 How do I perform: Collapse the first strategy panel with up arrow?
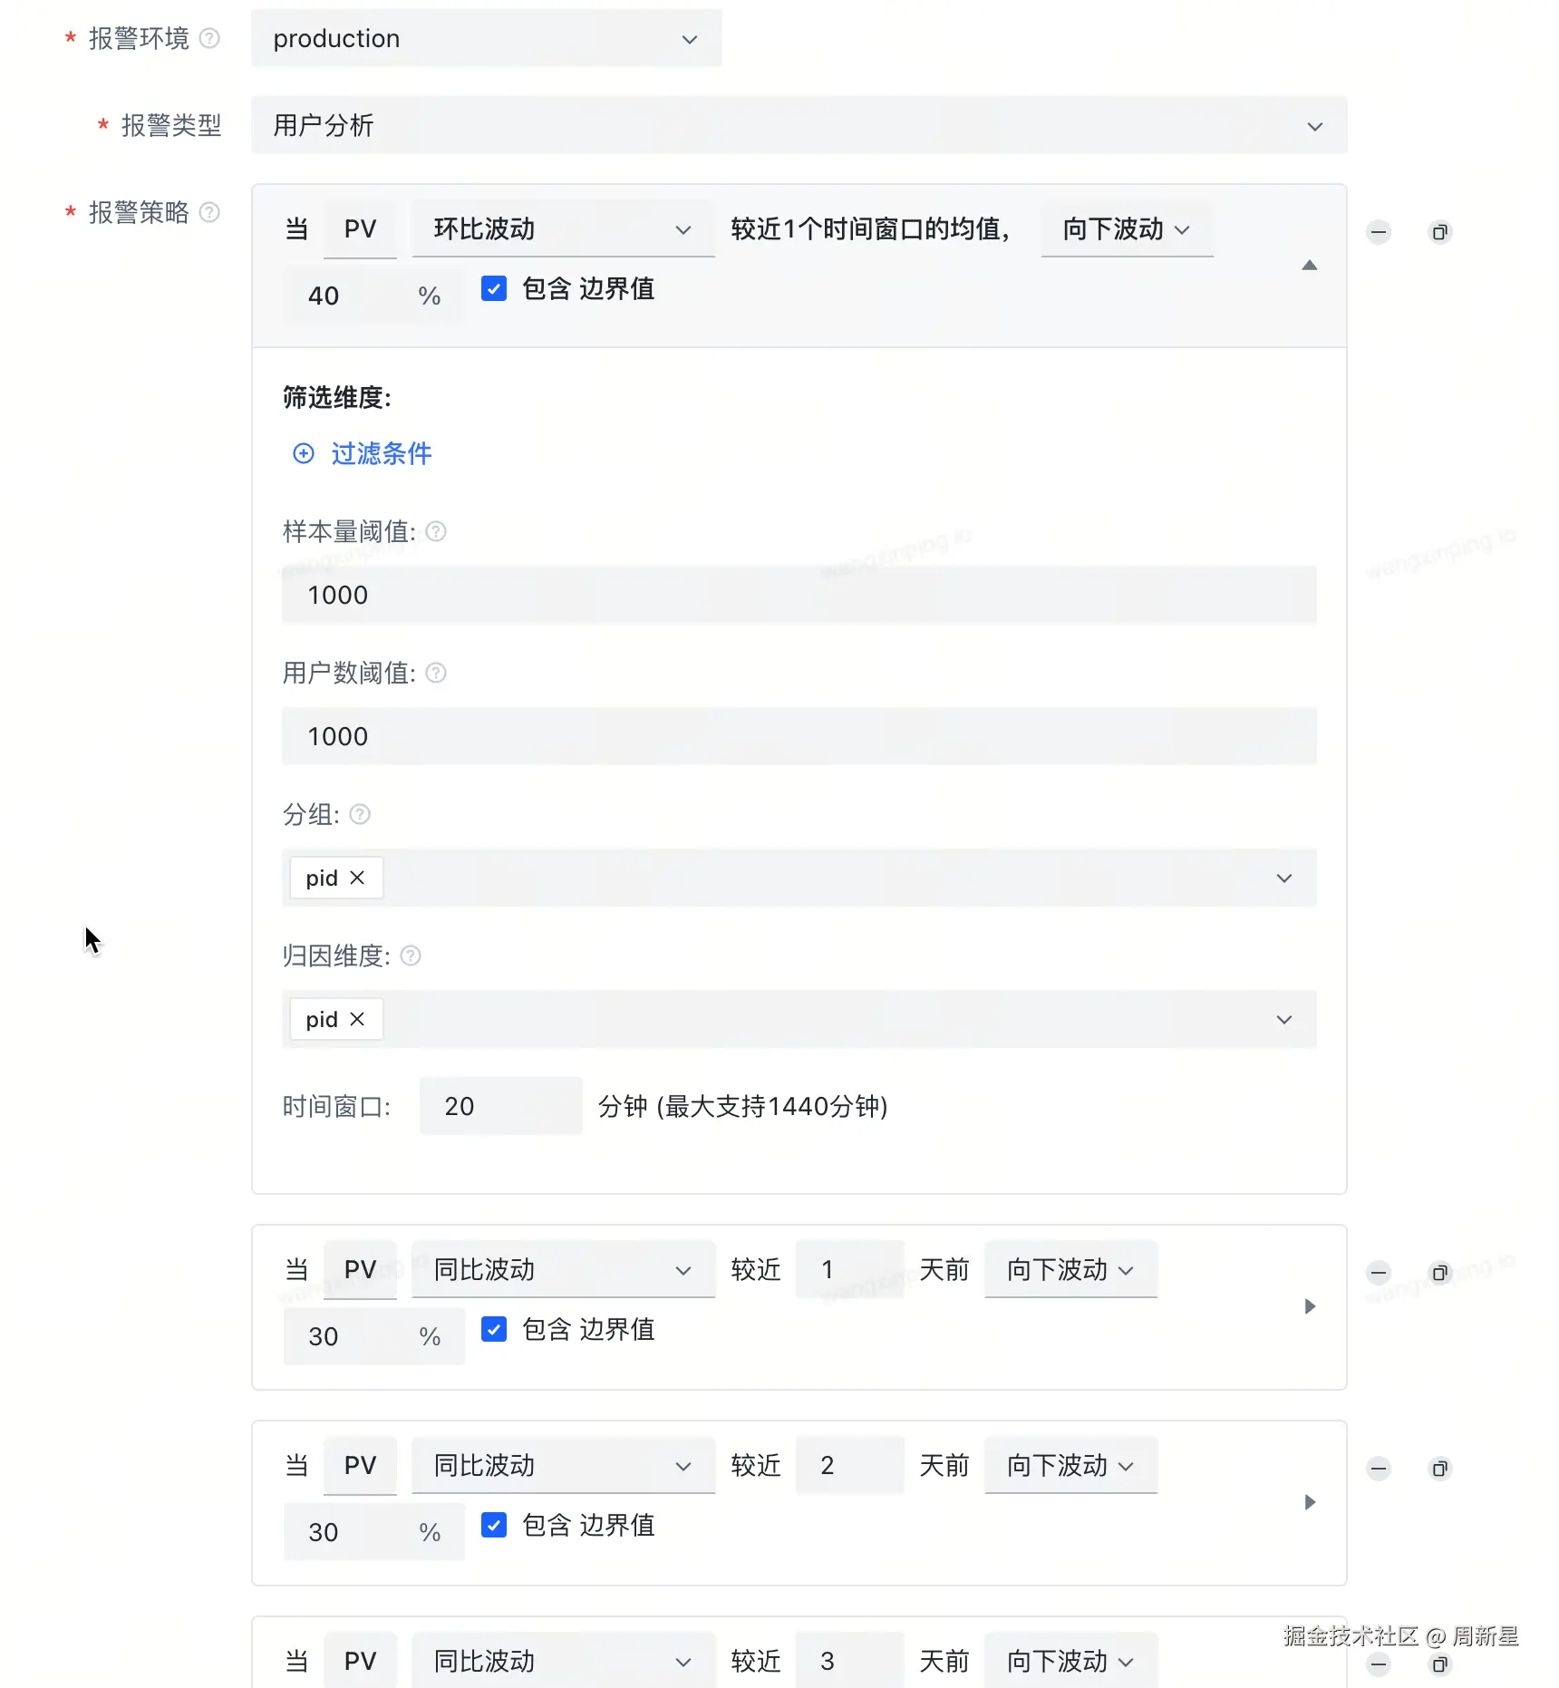(x=1309, y=266)
